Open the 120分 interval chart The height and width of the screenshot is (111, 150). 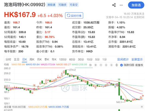[x=63, y=60]
